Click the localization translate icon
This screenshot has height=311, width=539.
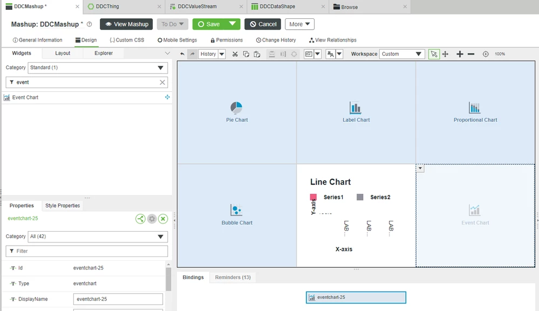pos(331,54)
